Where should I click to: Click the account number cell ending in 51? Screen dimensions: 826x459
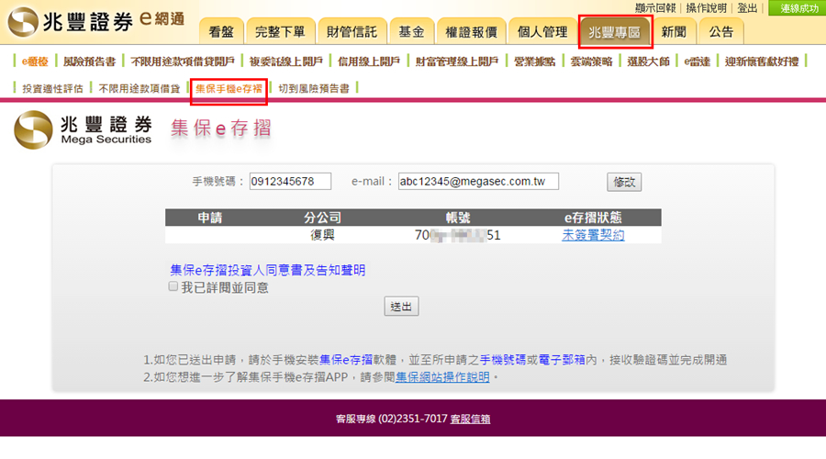[457, 235]
